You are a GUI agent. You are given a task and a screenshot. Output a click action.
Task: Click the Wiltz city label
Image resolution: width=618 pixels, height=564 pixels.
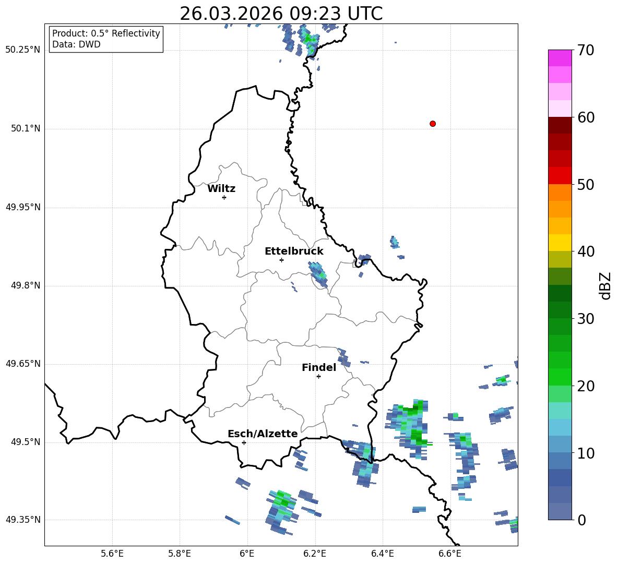coord(221,189)
